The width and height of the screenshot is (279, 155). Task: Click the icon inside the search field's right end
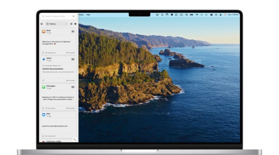(x=74, y=16)
